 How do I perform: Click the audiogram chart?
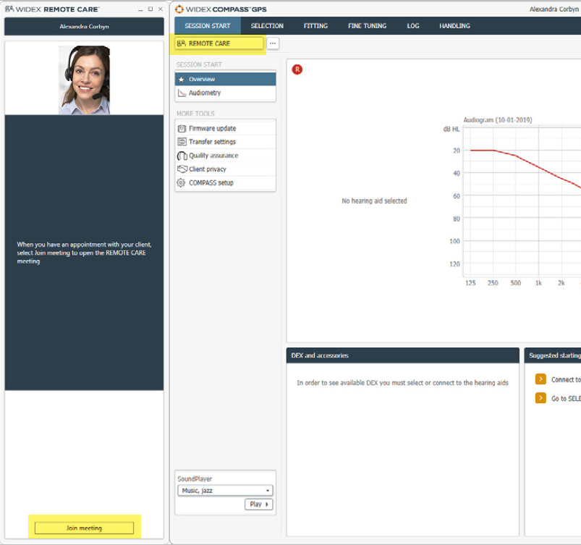[522, 202]
